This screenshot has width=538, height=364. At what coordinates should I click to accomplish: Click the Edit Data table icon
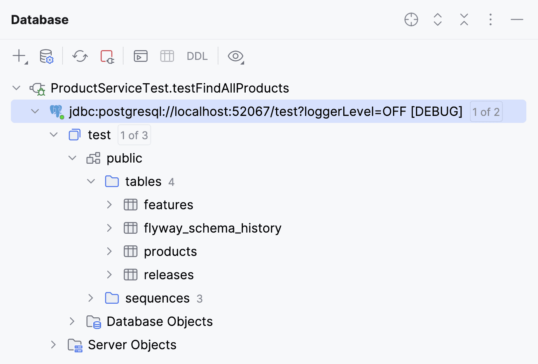click(x=167, y=56)
